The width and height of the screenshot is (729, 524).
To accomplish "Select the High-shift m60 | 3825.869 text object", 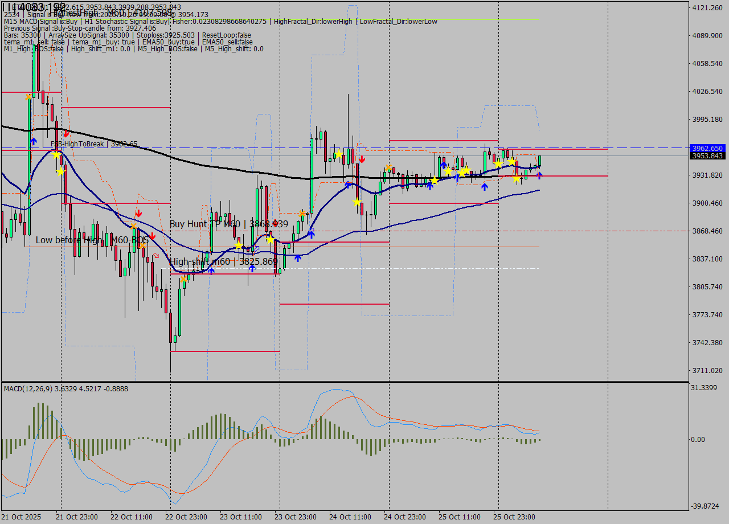I will click(x=225, y=261).
